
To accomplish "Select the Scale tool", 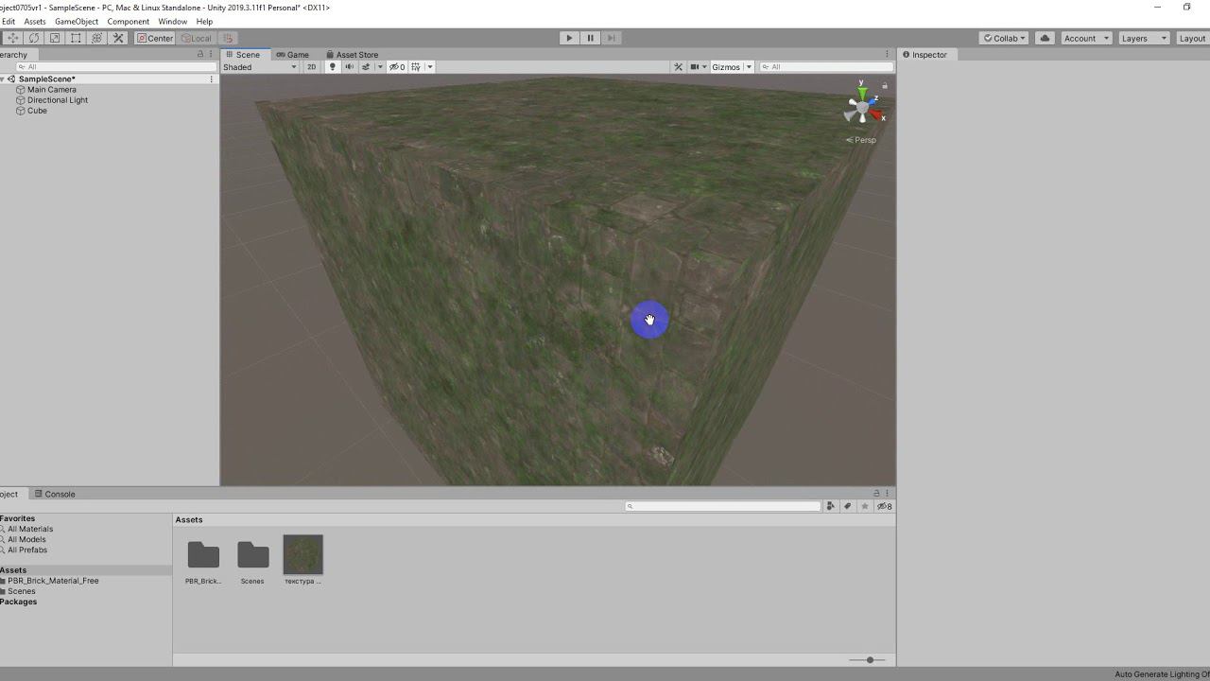I will [55, 38].
